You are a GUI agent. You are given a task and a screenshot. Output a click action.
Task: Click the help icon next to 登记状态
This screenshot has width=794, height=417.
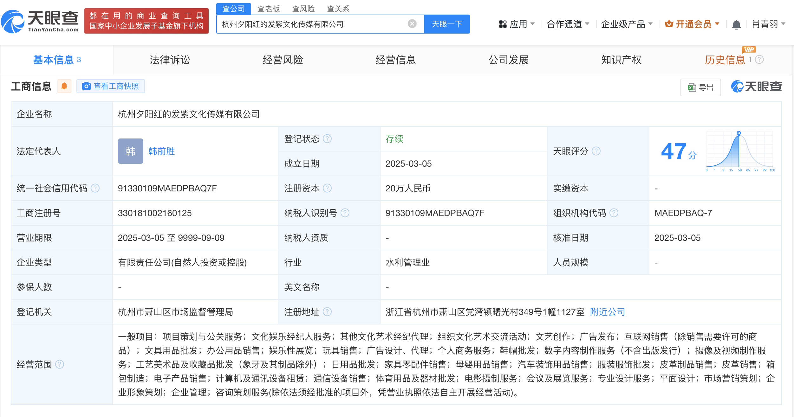point(327,139)
